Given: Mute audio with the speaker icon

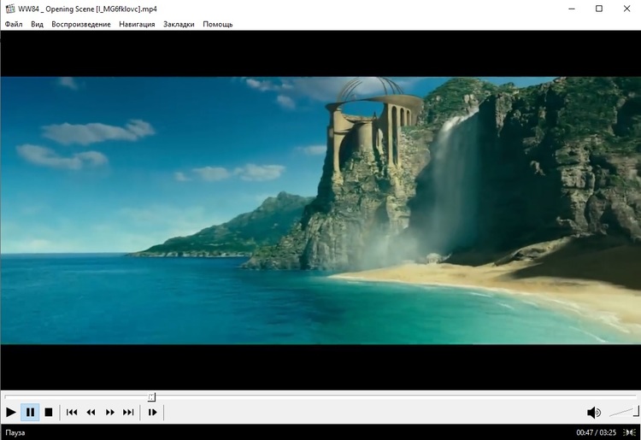Looking at the screenshot, I should [594, 413].
